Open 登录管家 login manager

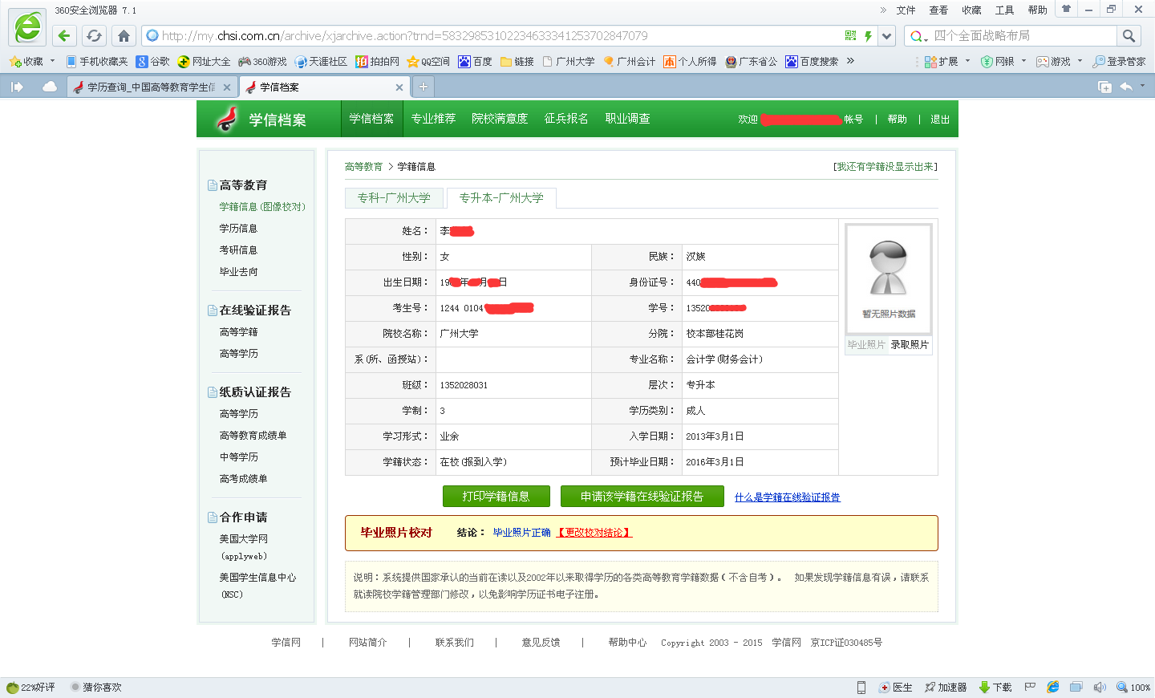(1119, 61)
